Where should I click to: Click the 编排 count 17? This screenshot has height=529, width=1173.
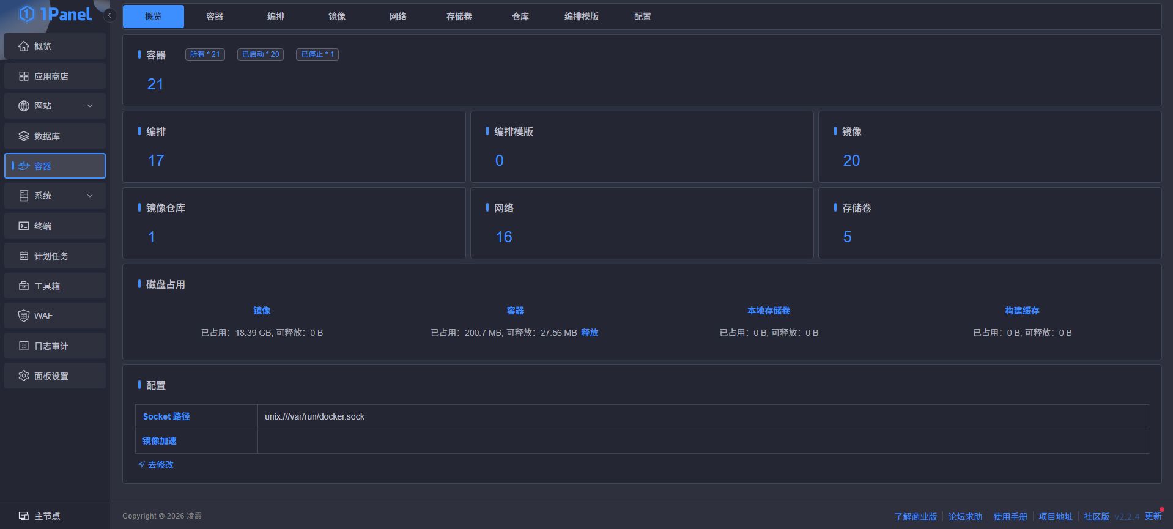[156, 160]
